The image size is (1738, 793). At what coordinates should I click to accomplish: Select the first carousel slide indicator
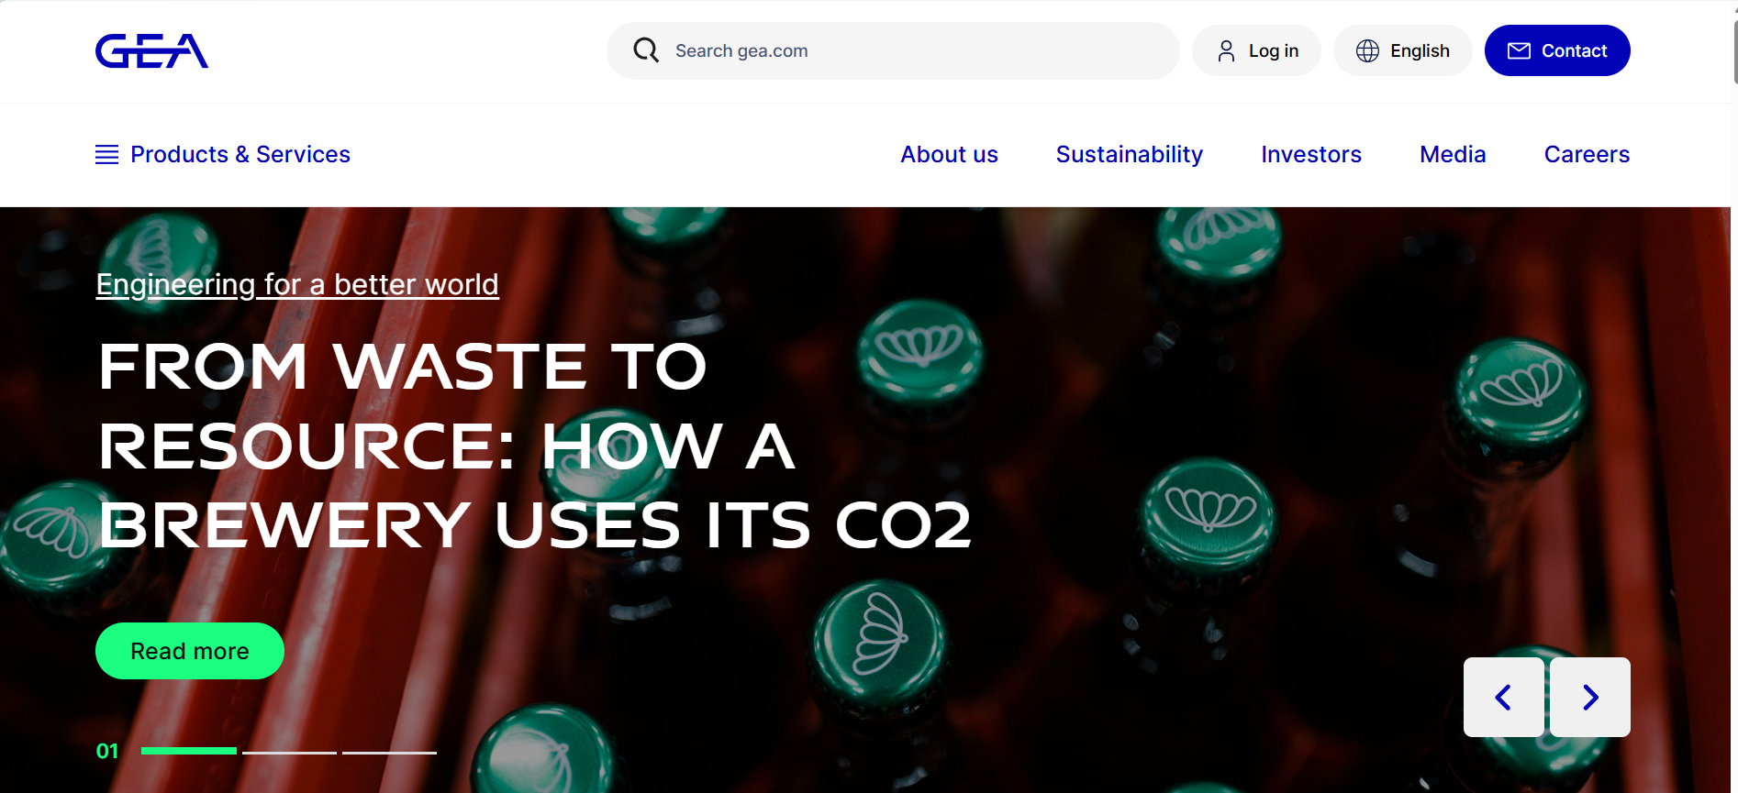(x=188, y=752)
